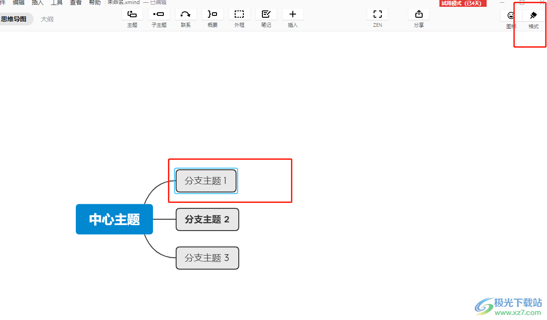Click the 试用模式 trial badge
This screenshot has height=320, width=547.
463,3
